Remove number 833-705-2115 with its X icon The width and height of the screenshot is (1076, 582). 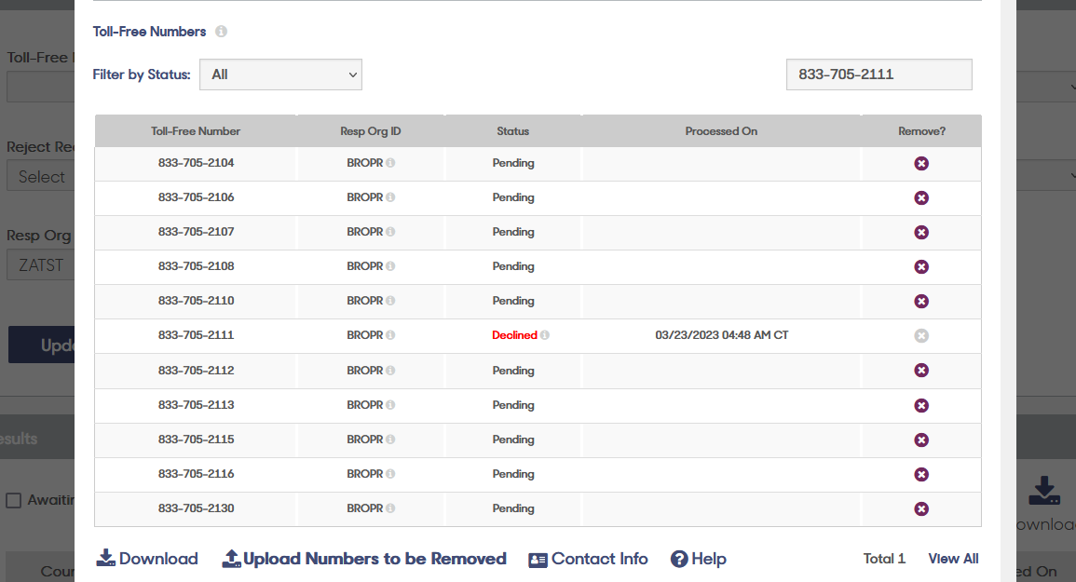click(921, 440)
